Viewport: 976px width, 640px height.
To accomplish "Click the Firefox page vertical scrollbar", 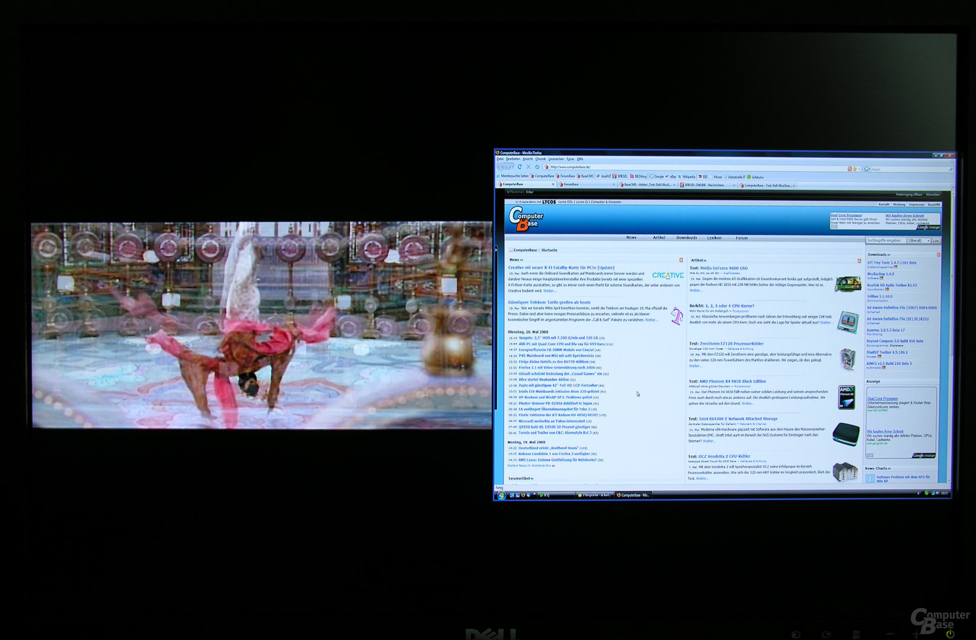I will 953,338.
